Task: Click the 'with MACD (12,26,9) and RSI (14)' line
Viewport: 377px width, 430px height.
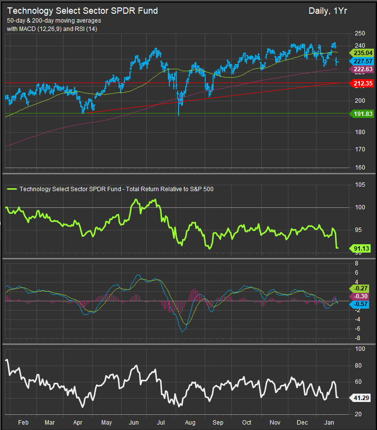Action: (52, 29)
